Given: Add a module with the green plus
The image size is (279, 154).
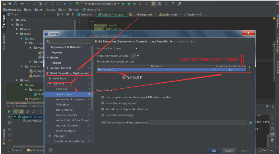Looking at the screenshot, I should (x=250, y=67).
